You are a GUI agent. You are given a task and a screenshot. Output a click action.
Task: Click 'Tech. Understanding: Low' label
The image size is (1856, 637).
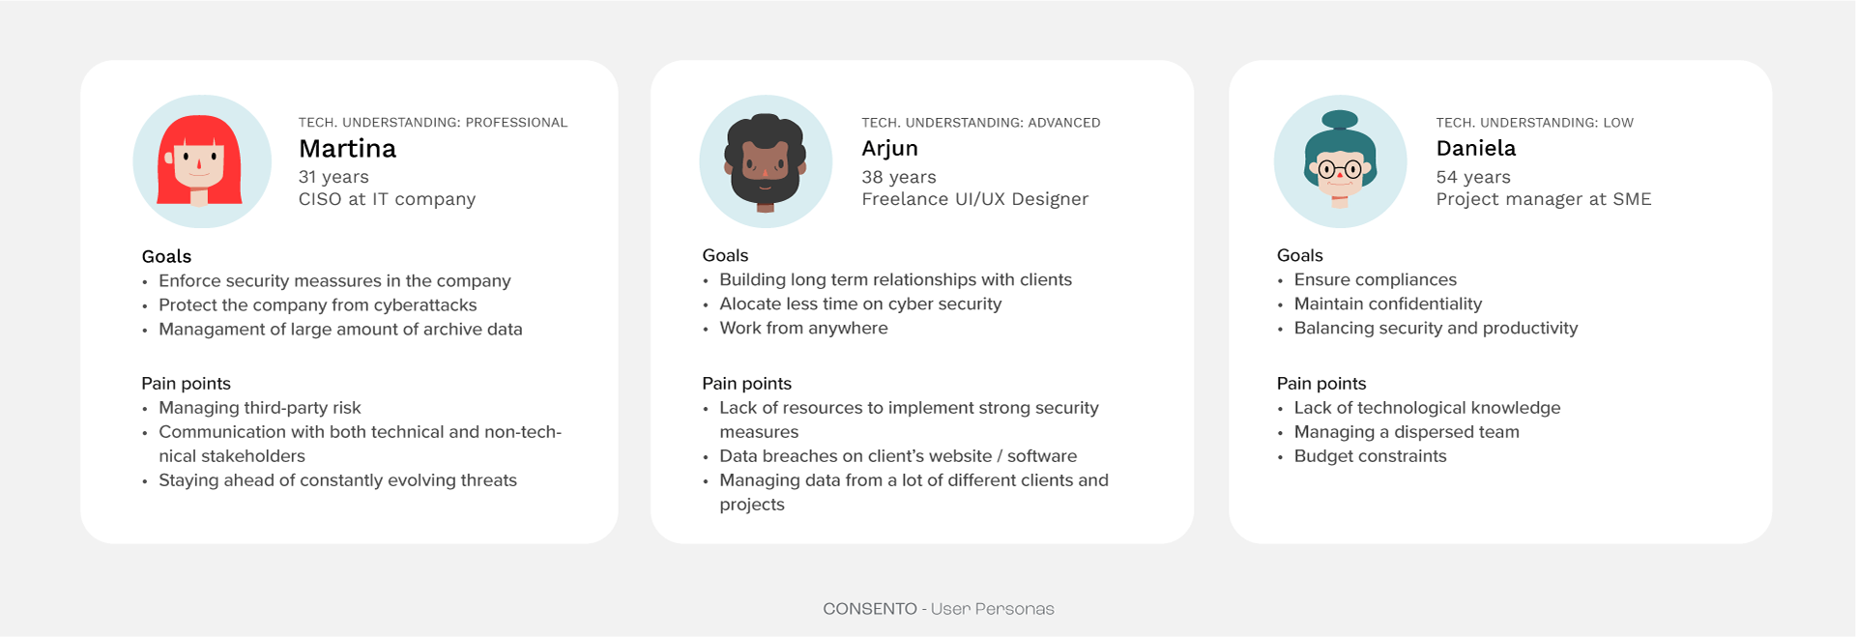tap(1535, 123)
